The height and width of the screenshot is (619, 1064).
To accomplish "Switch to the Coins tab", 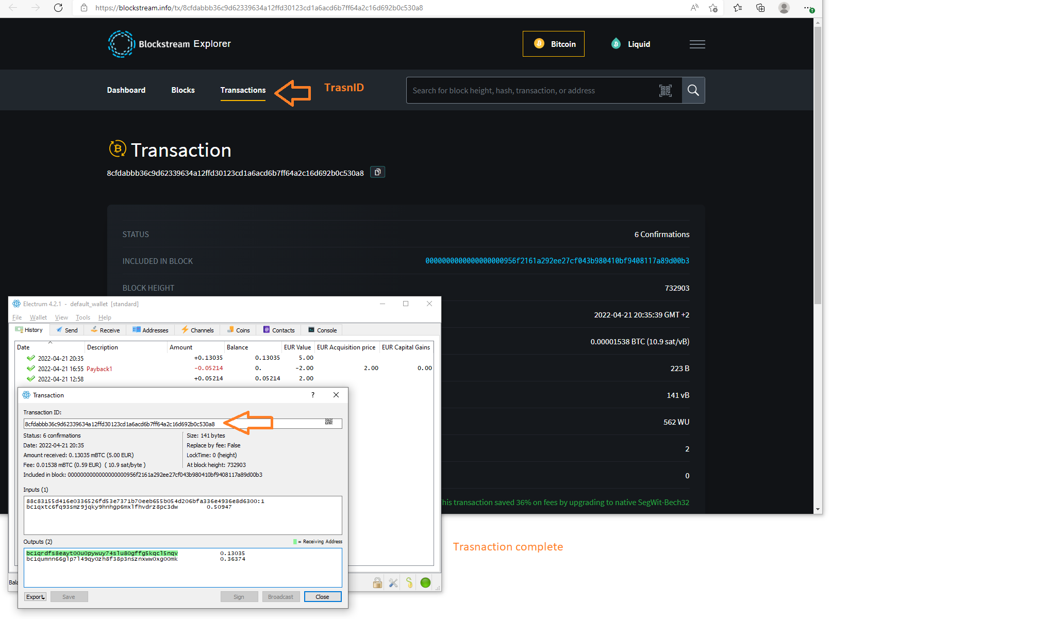I will click(239, 330).
